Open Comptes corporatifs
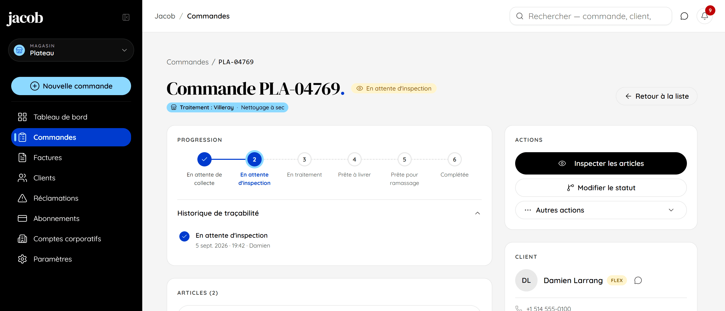Viewport: 725px width, 311px height. [71, 238]
